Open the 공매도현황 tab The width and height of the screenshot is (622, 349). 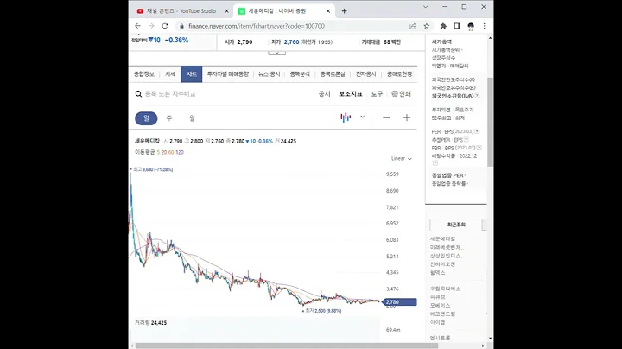point(399,74)
